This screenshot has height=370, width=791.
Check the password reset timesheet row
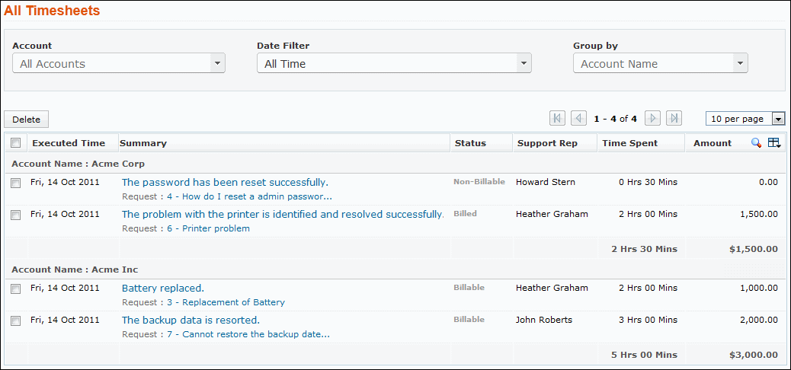15,183
